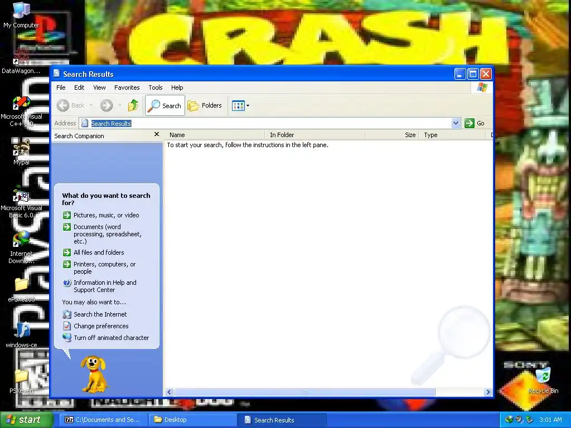Choose All files and folders search
This screenshot has width=571, height=428.
tap(94, 252)
